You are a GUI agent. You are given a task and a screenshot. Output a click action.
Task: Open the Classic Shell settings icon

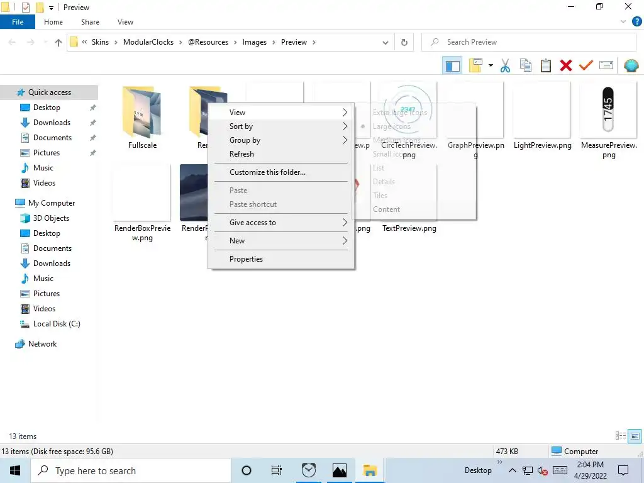click(631, 65)
